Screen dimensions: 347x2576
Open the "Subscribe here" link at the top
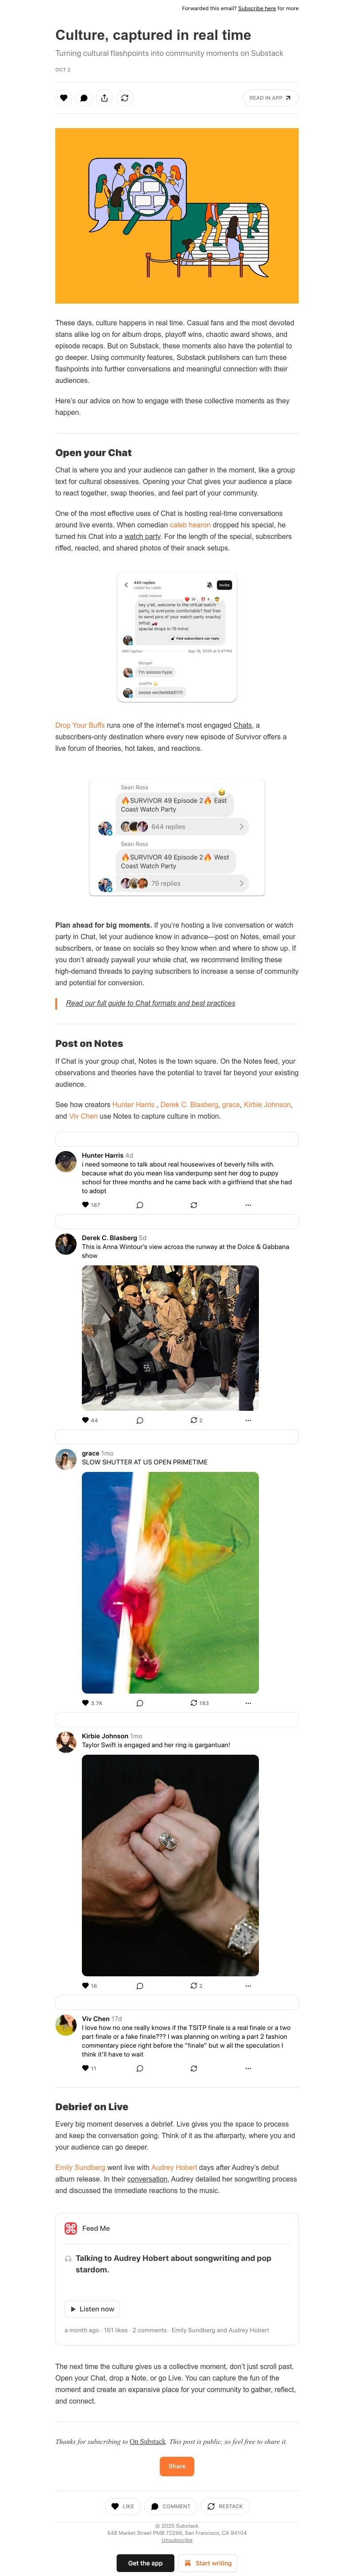[257, 8]
